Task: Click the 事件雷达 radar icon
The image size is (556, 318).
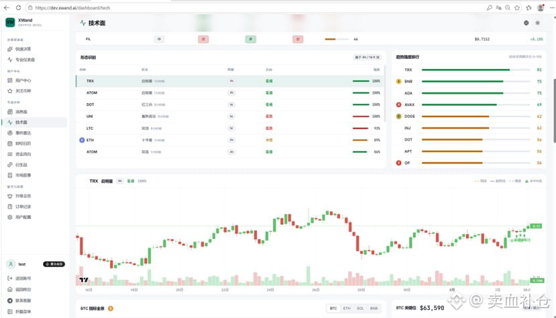Action: coord(10,133)
